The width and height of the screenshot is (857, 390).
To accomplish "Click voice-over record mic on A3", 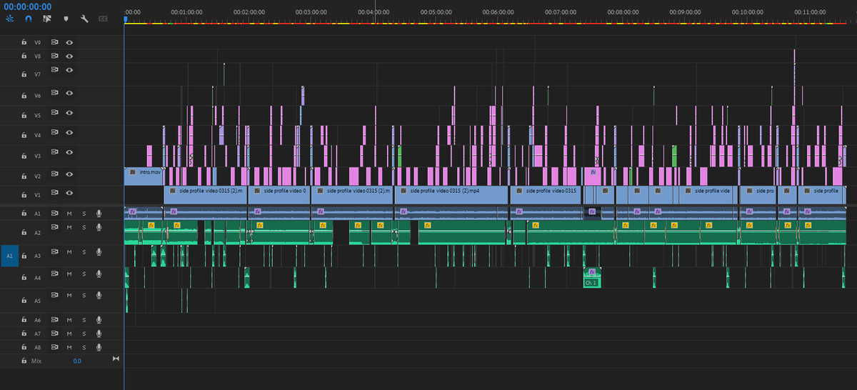I will pyautogui.click(x=99, y=252).
